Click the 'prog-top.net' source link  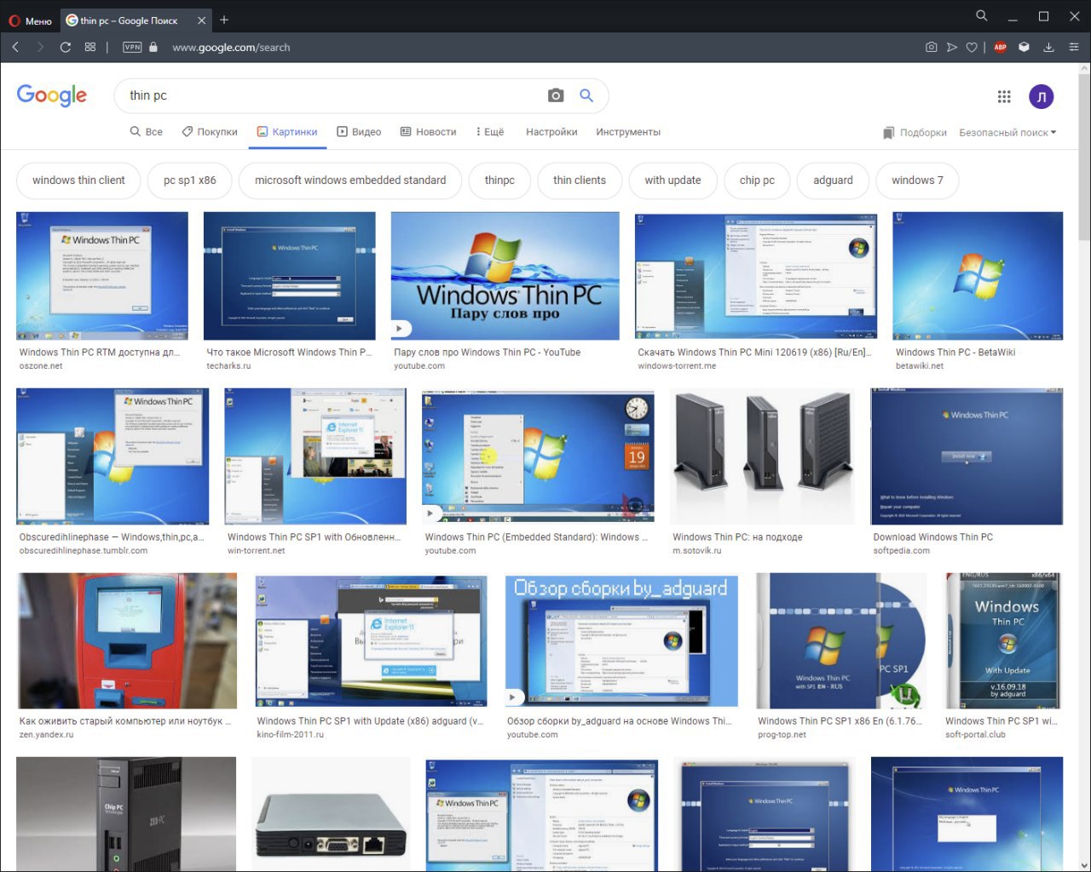click(x=782, y=735)
